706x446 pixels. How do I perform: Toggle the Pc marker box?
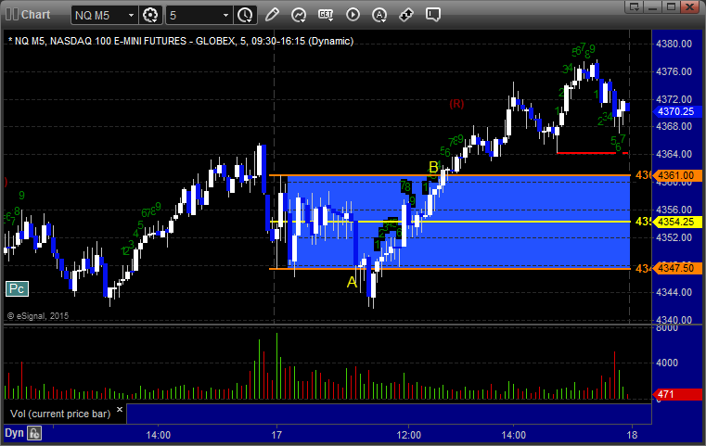(x=17, y=288)
